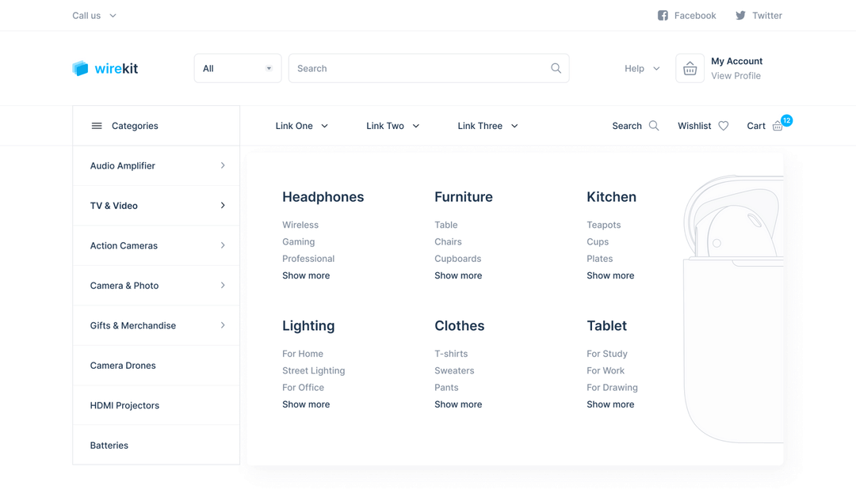Click the wirekit logo

click(105, 68)
